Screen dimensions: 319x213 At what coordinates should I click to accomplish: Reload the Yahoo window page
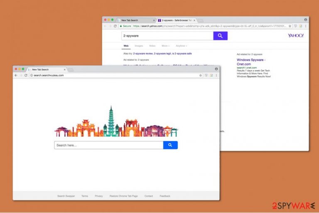(115, 26)
